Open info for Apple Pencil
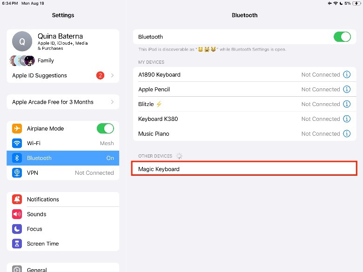Viewport: 363px width, 272px height. (x=347, y=89)
